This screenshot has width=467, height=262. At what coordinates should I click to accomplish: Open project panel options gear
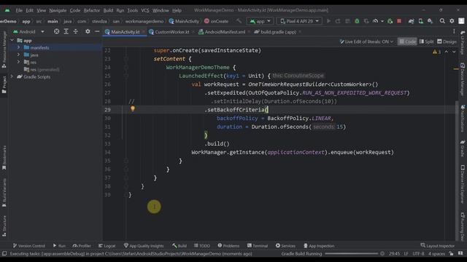pyautogui.click(x=88, y=31)
